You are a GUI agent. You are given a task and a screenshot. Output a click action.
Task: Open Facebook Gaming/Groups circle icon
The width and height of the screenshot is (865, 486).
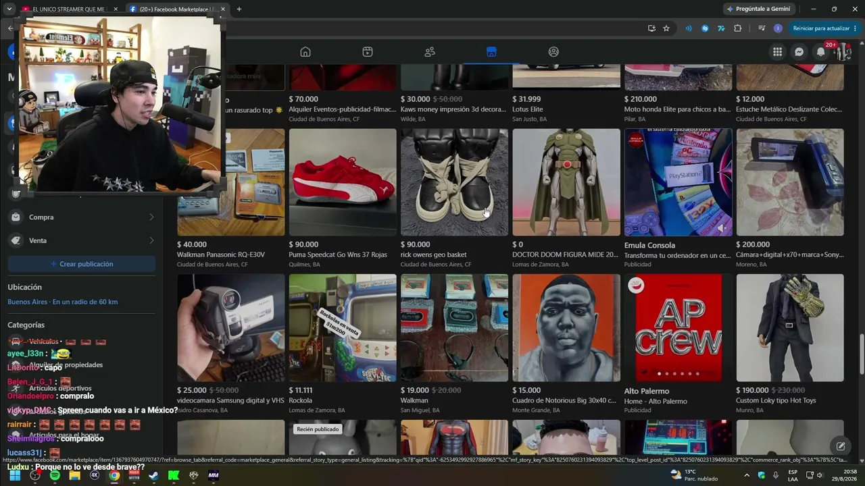click(x=553, y=52)
